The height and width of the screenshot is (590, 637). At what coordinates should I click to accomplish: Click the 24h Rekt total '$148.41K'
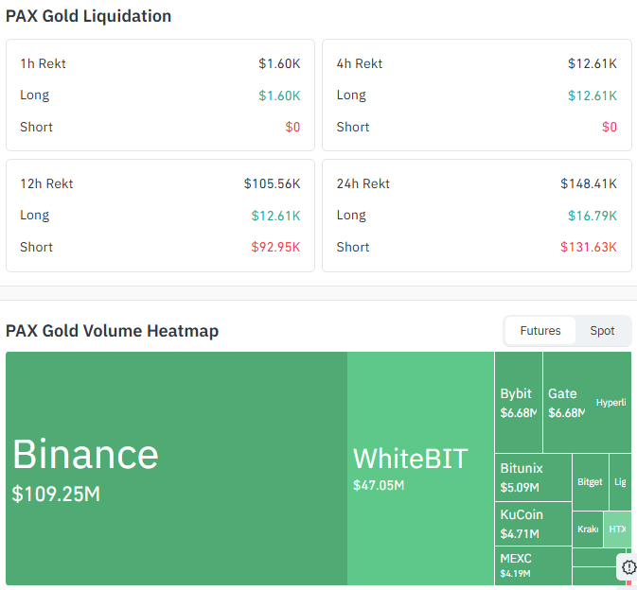coord(589,183)
